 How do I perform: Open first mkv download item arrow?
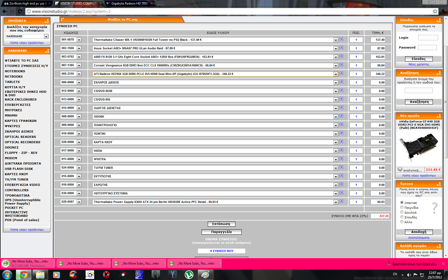pyautogui.click(x=54, y=263)
